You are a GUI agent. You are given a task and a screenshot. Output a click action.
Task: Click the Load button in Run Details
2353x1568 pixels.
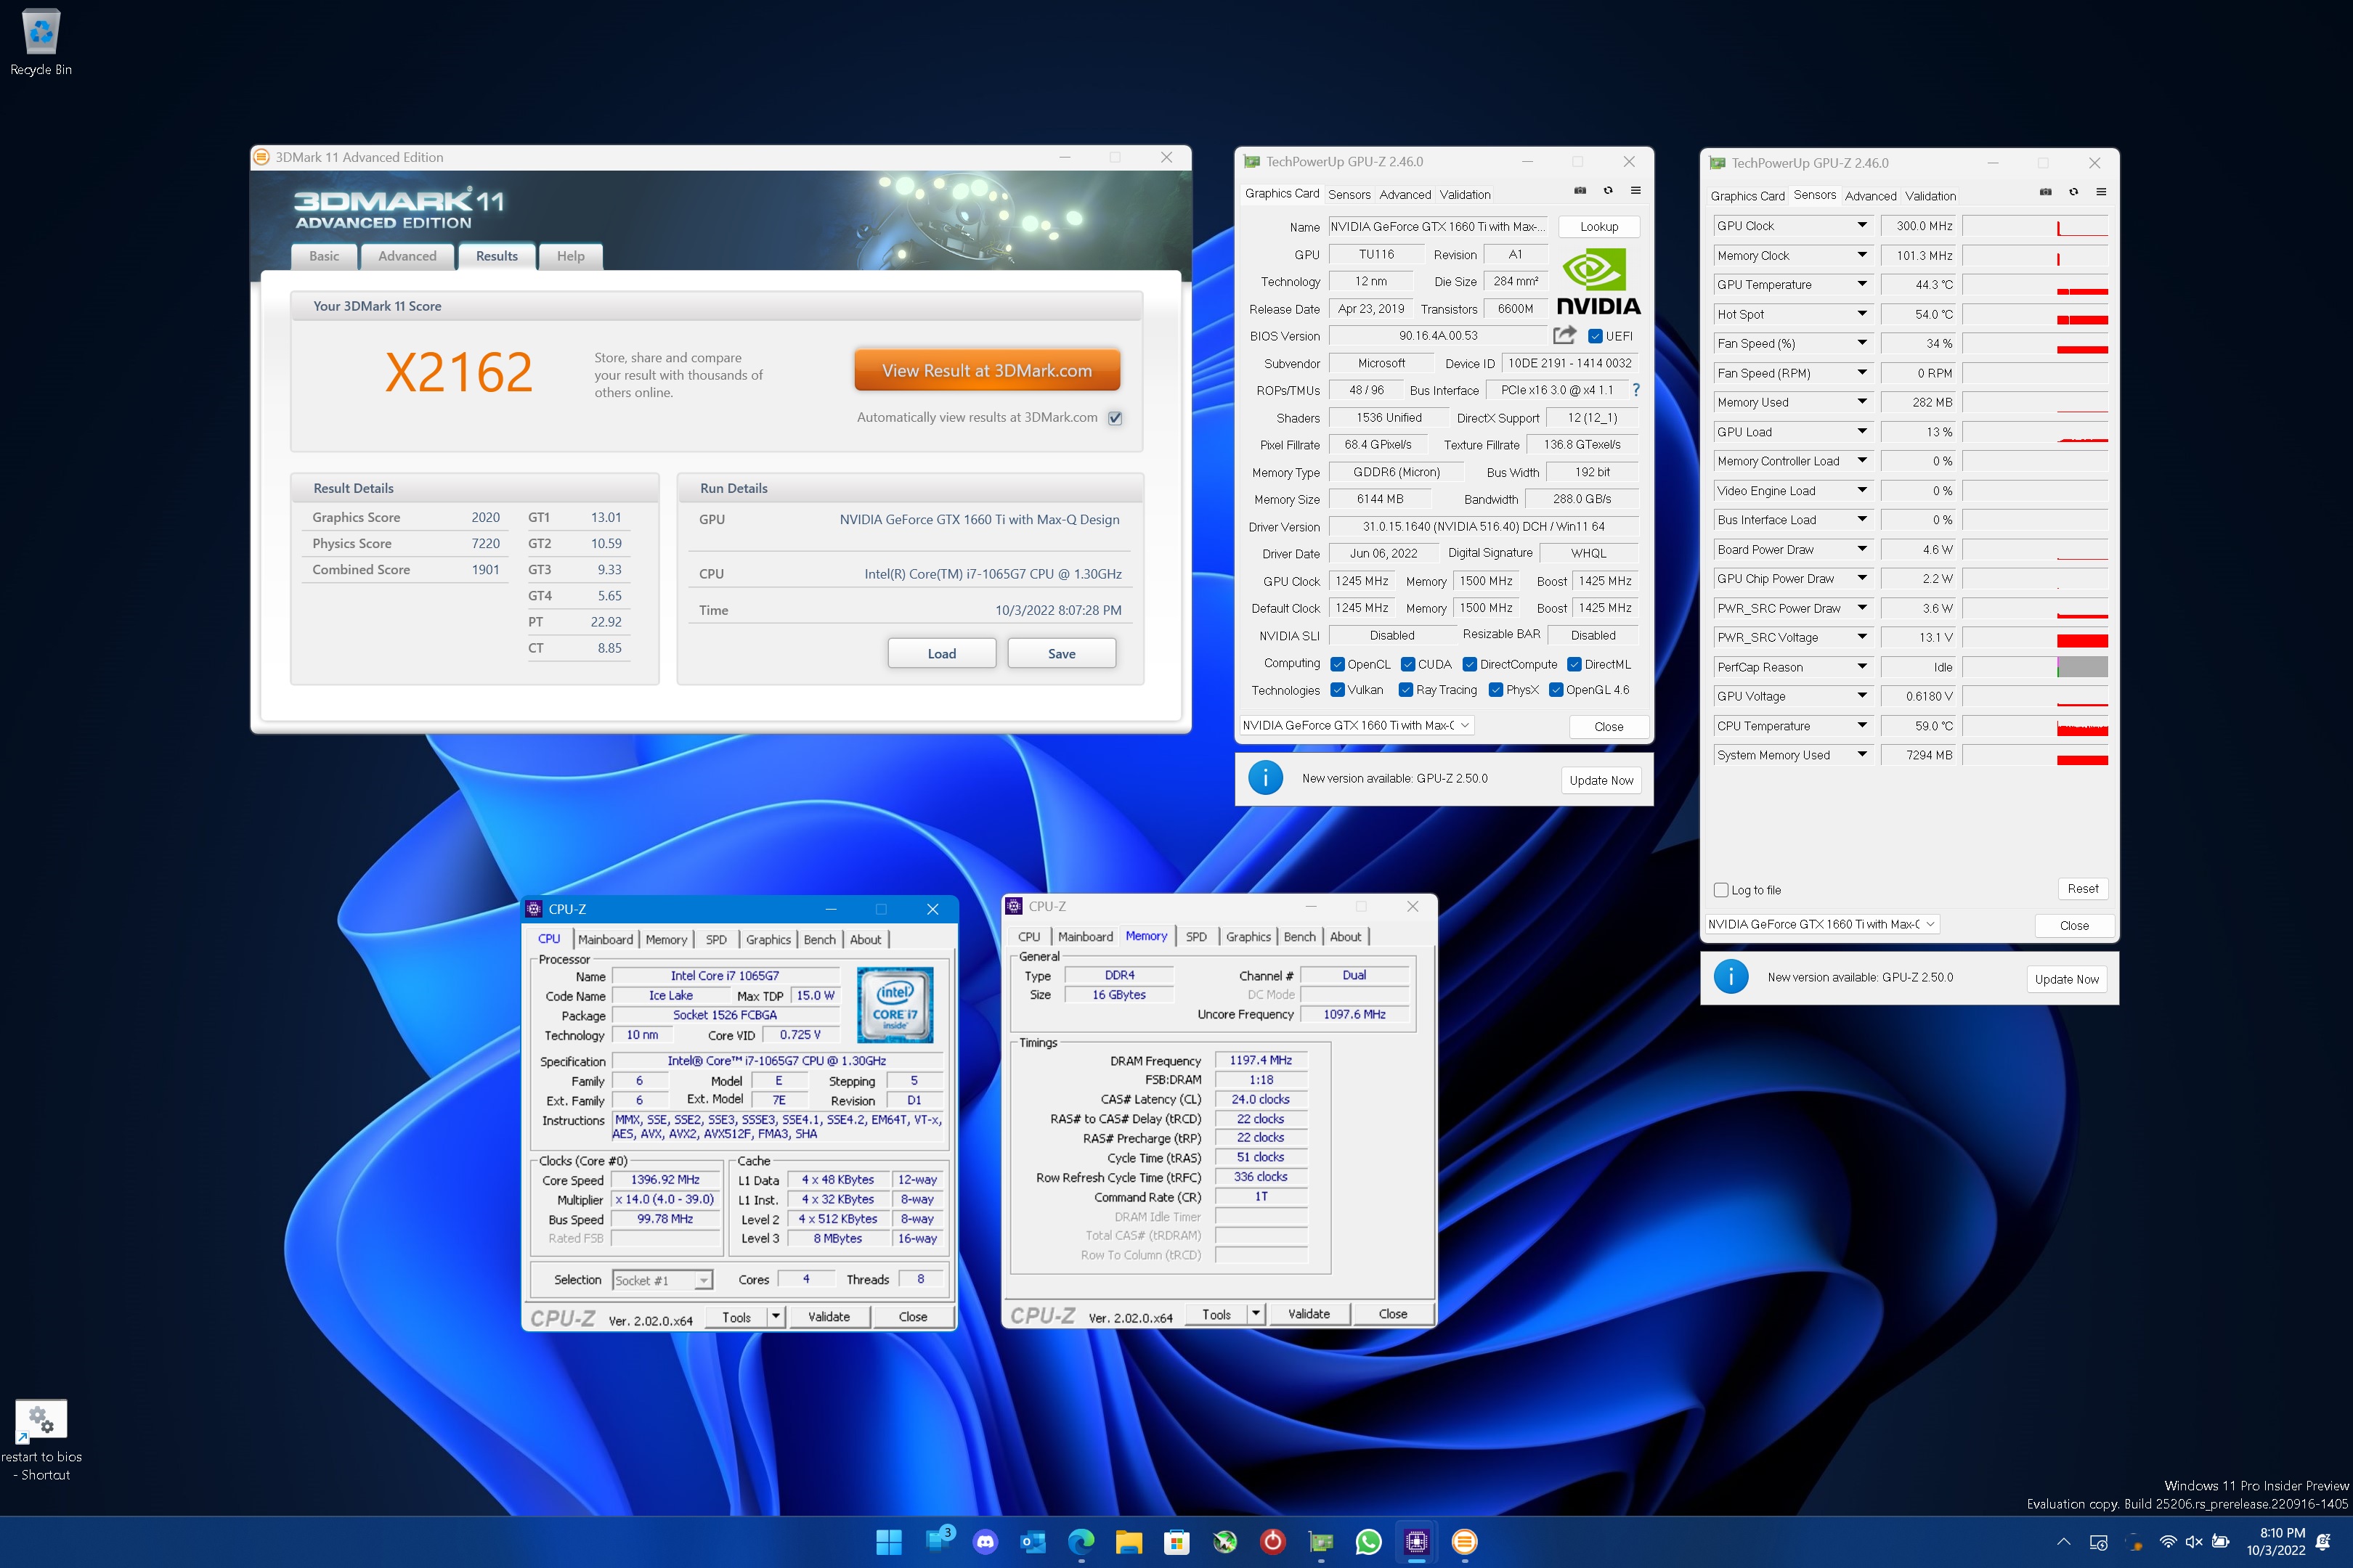pos(941,653)
